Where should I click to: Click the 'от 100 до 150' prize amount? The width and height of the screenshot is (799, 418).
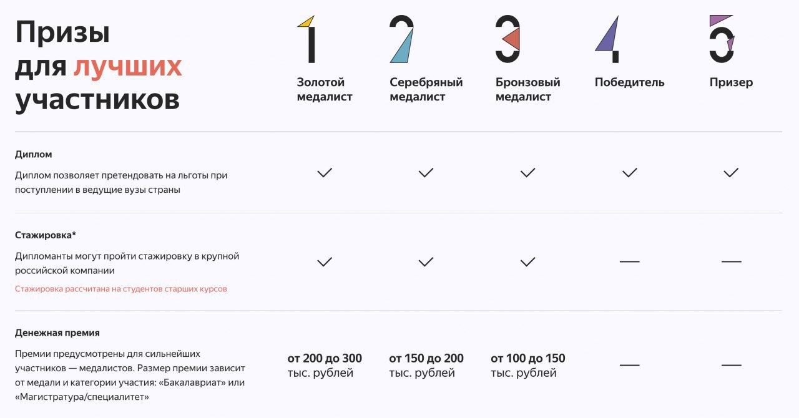[527, 359]
